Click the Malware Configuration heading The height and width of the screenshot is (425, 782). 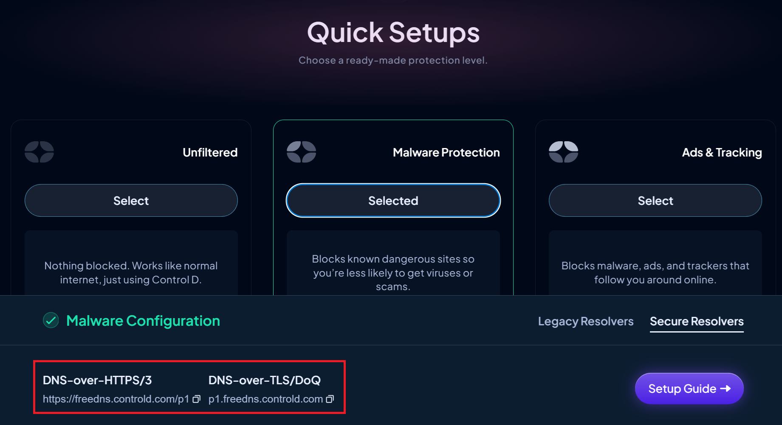click(x=143, y=321)
